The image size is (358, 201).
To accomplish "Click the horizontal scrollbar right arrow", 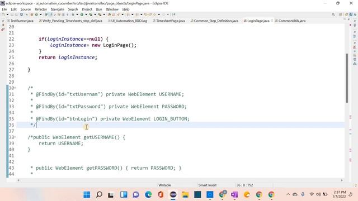I will coord(342,180).
